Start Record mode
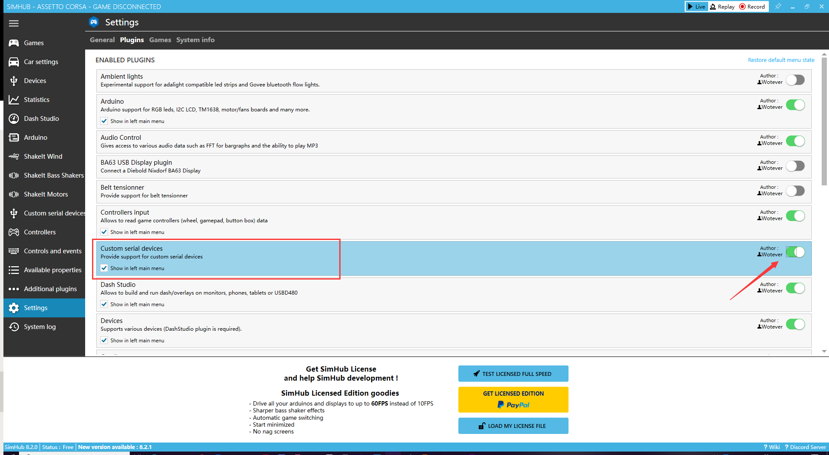 pyautogui.click(x=752, y=6)
